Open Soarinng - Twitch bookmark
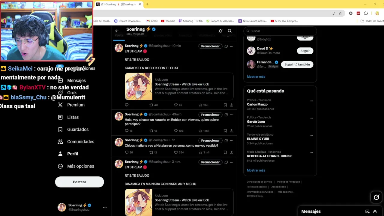384x216 pixels. (x=190, y=21)
